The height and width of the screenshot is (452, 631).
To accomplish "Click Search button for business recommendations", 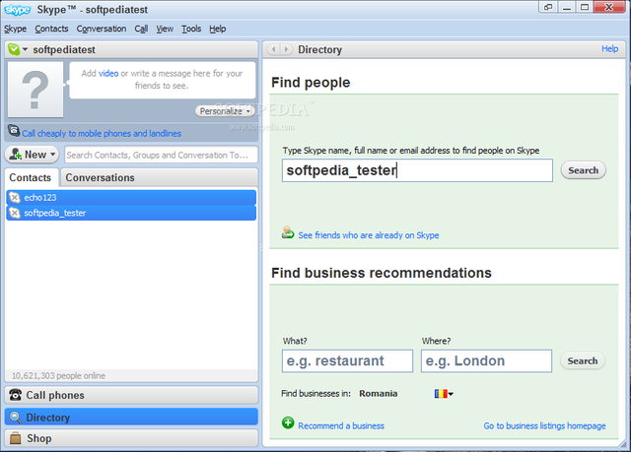I will point(583,360).
